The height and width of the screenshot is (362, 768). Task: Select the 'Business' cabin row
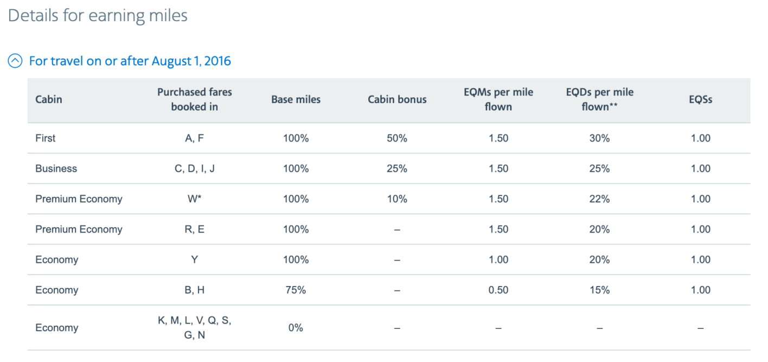coord(56,169)
